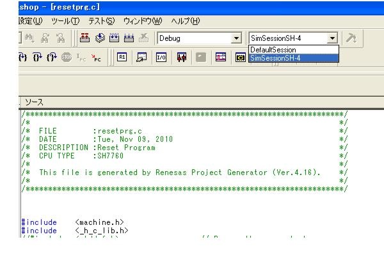
Task: Click the red-arrow Set PC icon
Action: (x=96, y=57)
